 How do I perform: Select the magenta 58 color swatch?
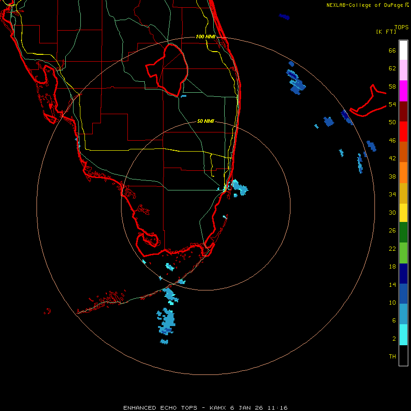click(403, 91)
